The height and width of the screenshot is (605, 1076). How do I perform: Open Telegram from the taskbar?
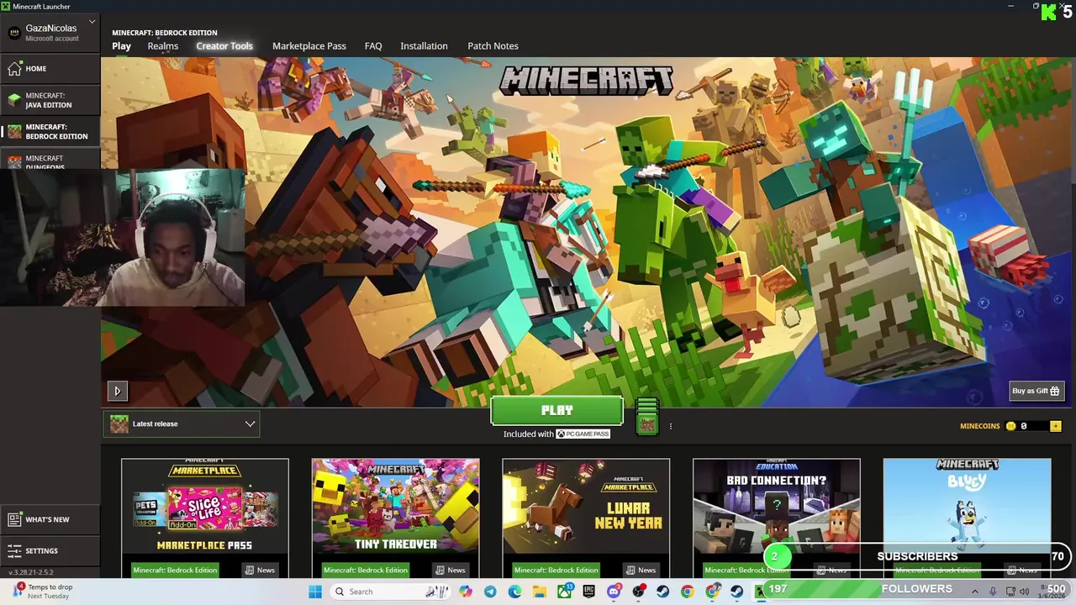(490, 592)
